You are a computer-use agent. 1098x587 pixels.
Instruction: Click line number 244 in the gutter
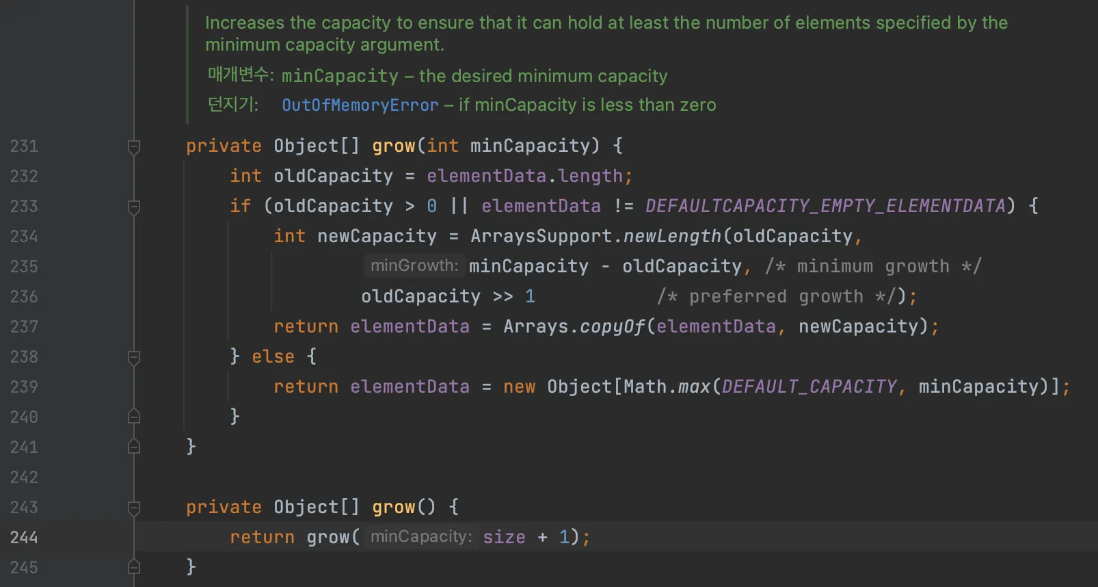click(x=24, y=537)
